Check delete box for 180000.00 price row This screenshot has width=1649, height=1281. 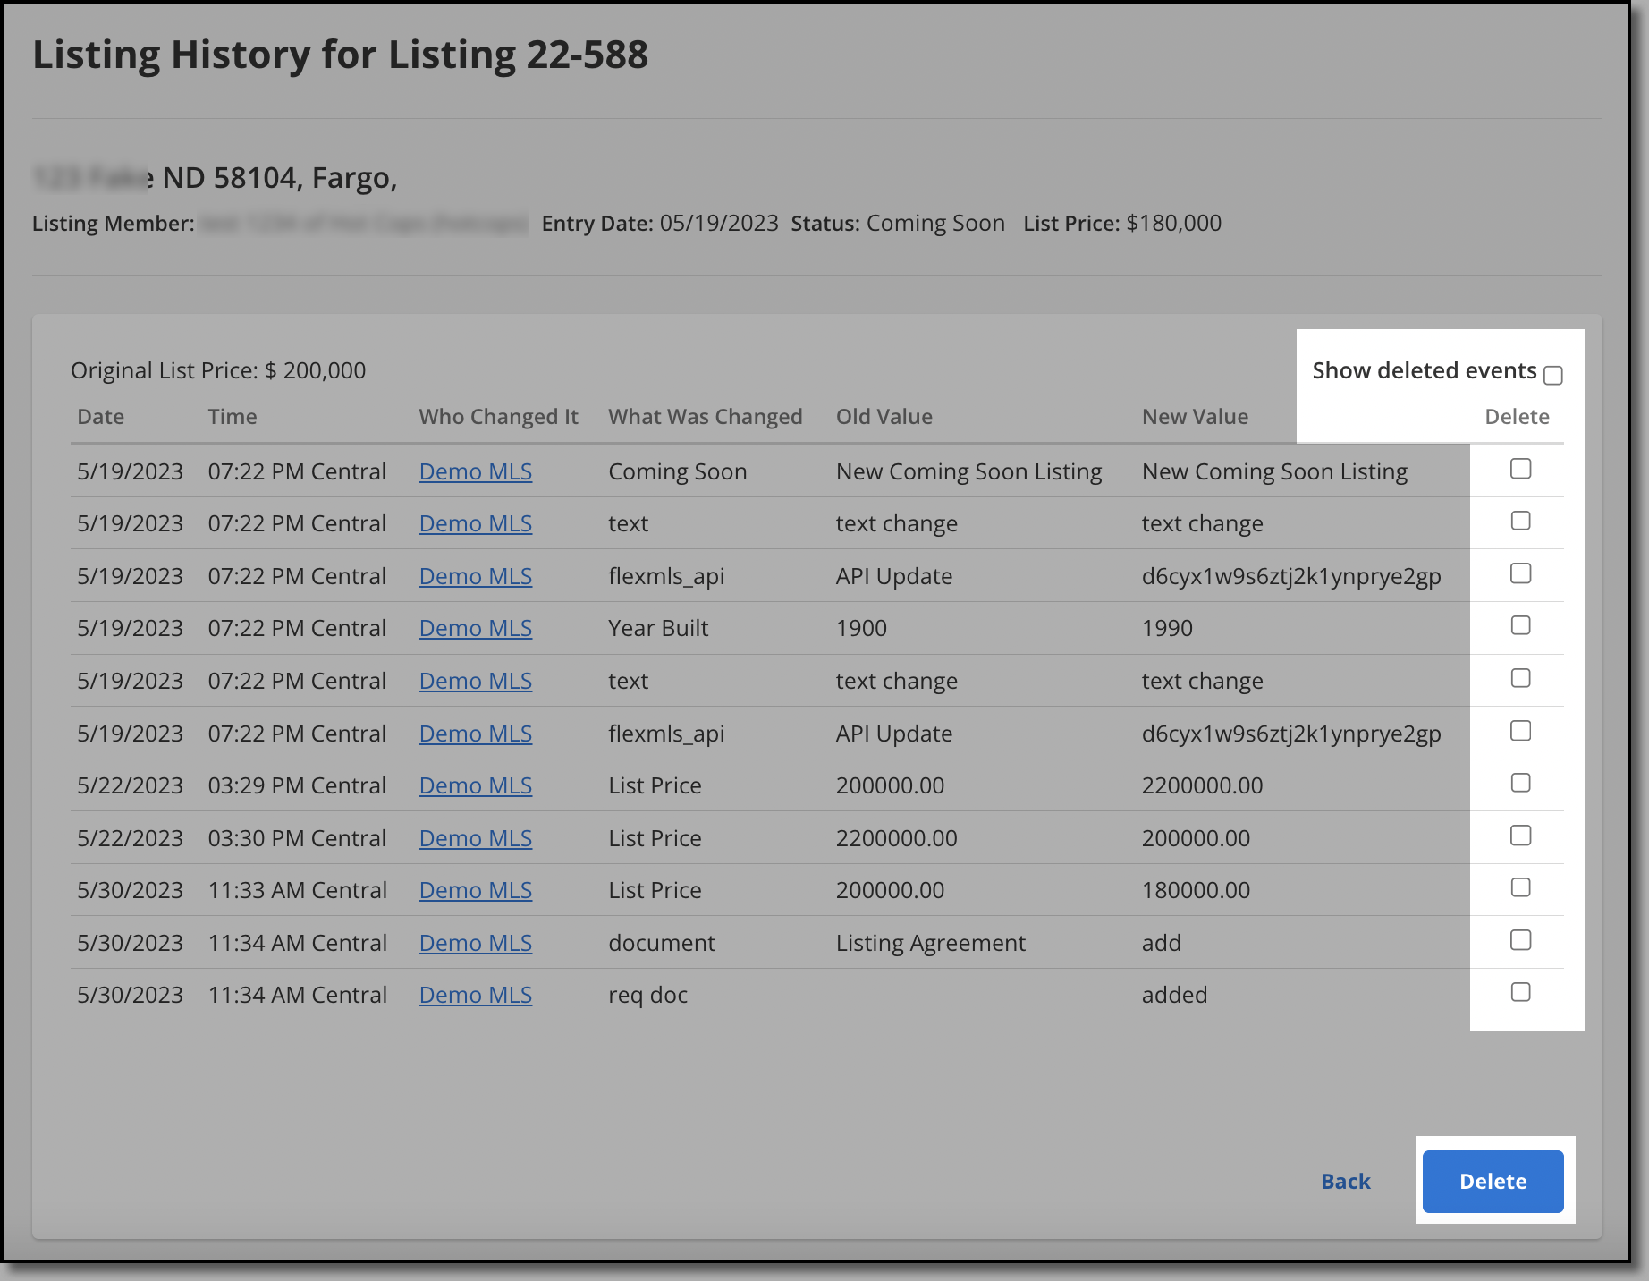(1520, 887)
